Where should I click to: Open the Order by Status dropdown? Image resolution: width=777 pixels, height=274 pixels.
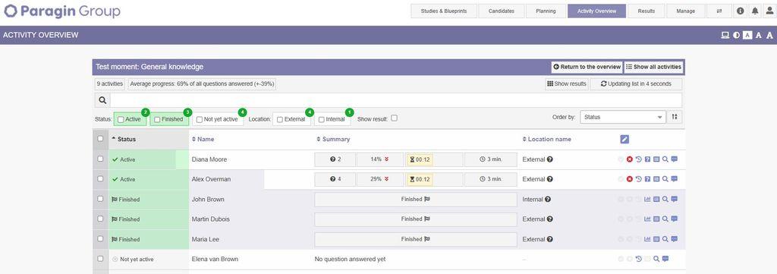coord(623,117)
